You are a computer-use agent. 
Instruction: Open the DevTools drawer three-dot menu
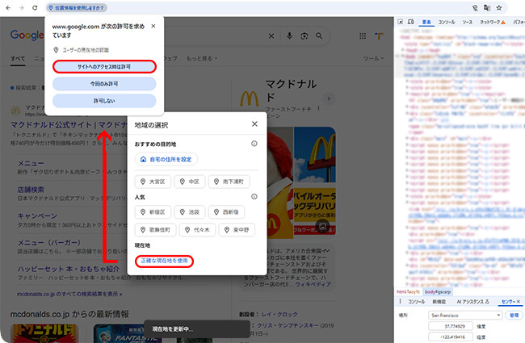400,302
